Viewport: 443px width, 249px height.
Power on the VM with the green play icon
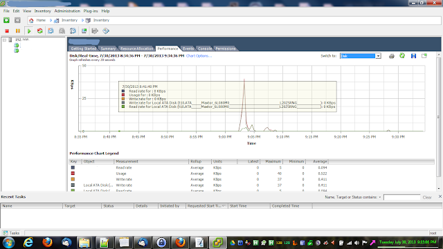[29, 30]
